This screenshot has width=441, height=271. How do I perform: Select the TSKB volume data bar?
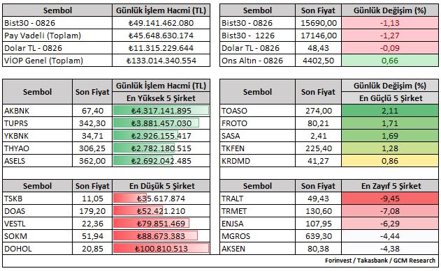(130, 198)
